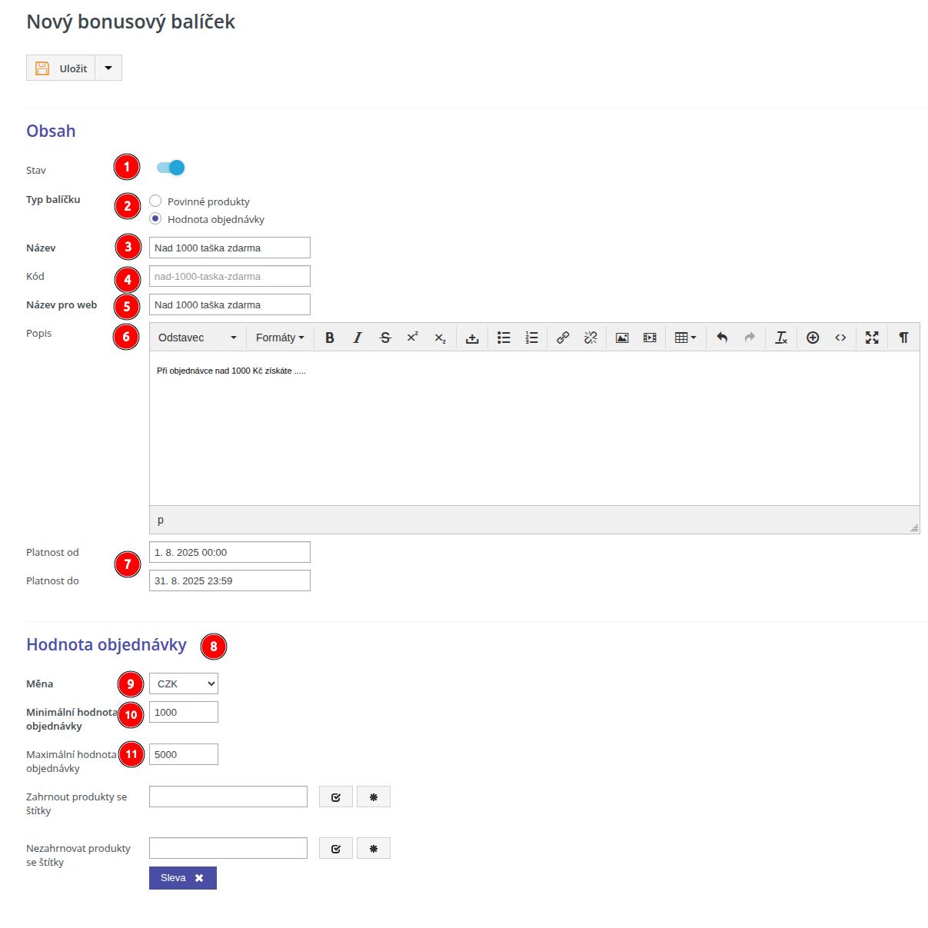Open the source code view
The height and width of the screenshot is (928, 928).
(x=840, y=338)
